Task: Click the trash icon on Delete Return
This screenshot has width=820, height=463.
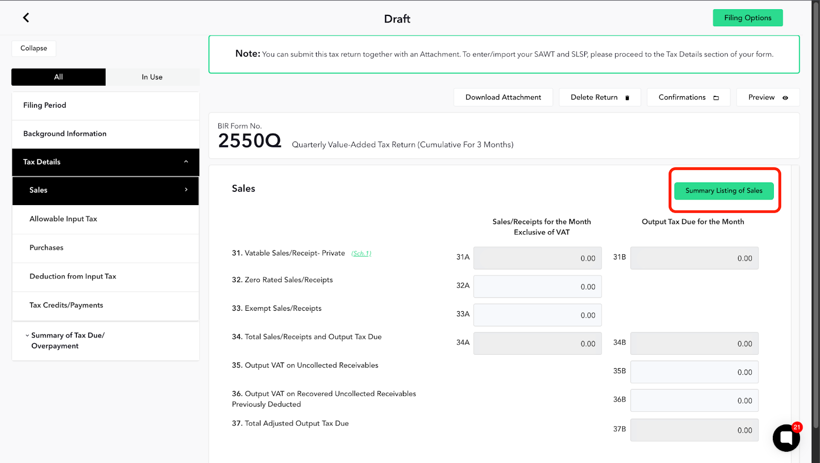Action: [x=627, y=97]
